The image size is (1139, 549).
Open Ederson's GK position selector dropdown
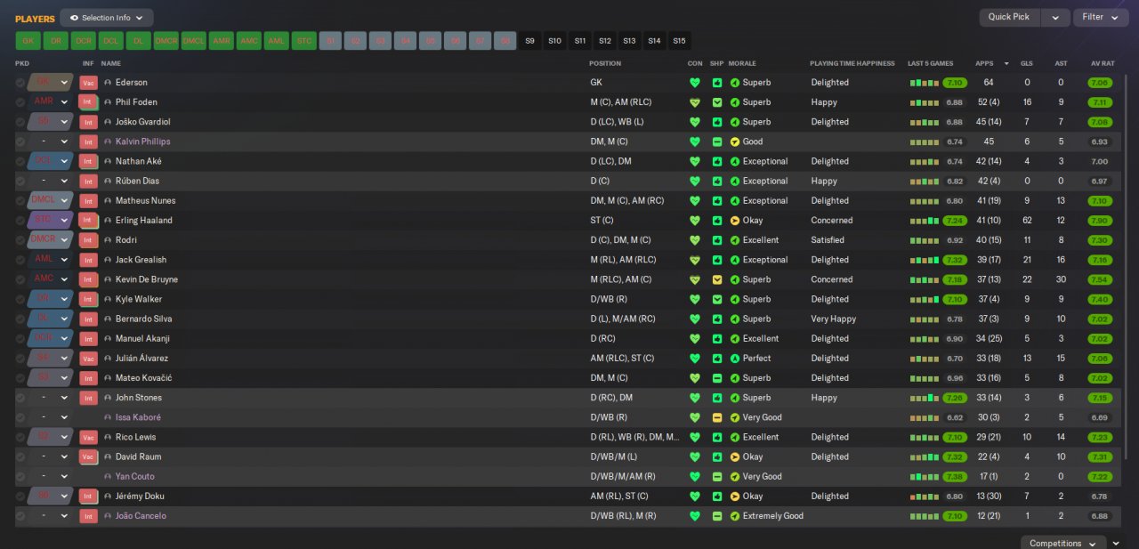pos(50,83)
